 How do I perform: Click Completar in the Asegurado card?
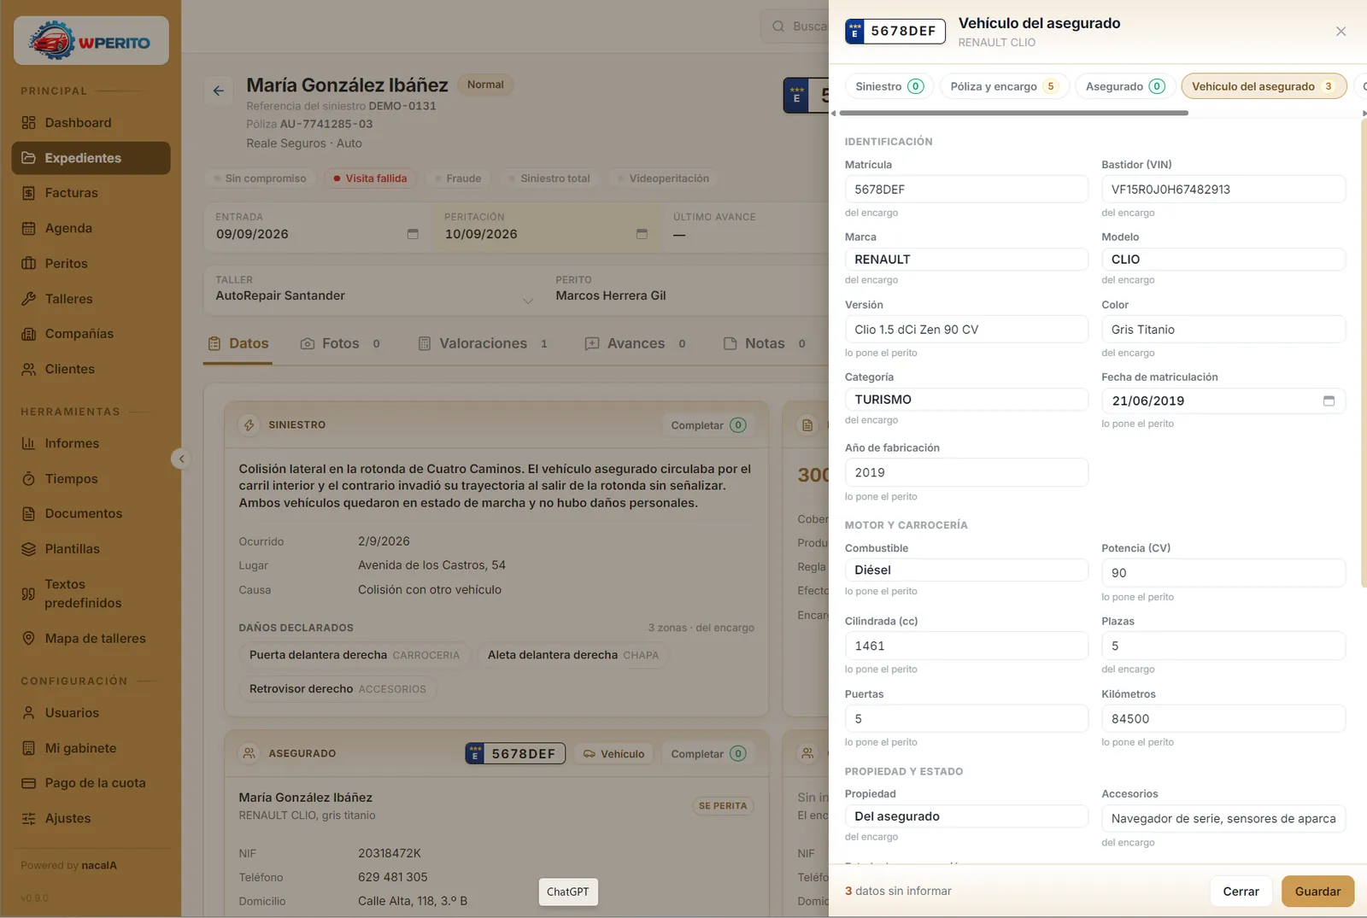tap(708, 754)
